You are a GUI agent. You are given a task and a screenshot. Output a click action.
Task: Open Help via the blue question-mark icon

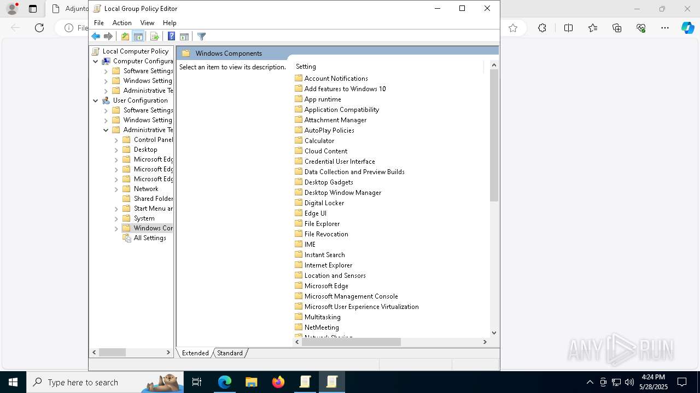tap(171, 37)
